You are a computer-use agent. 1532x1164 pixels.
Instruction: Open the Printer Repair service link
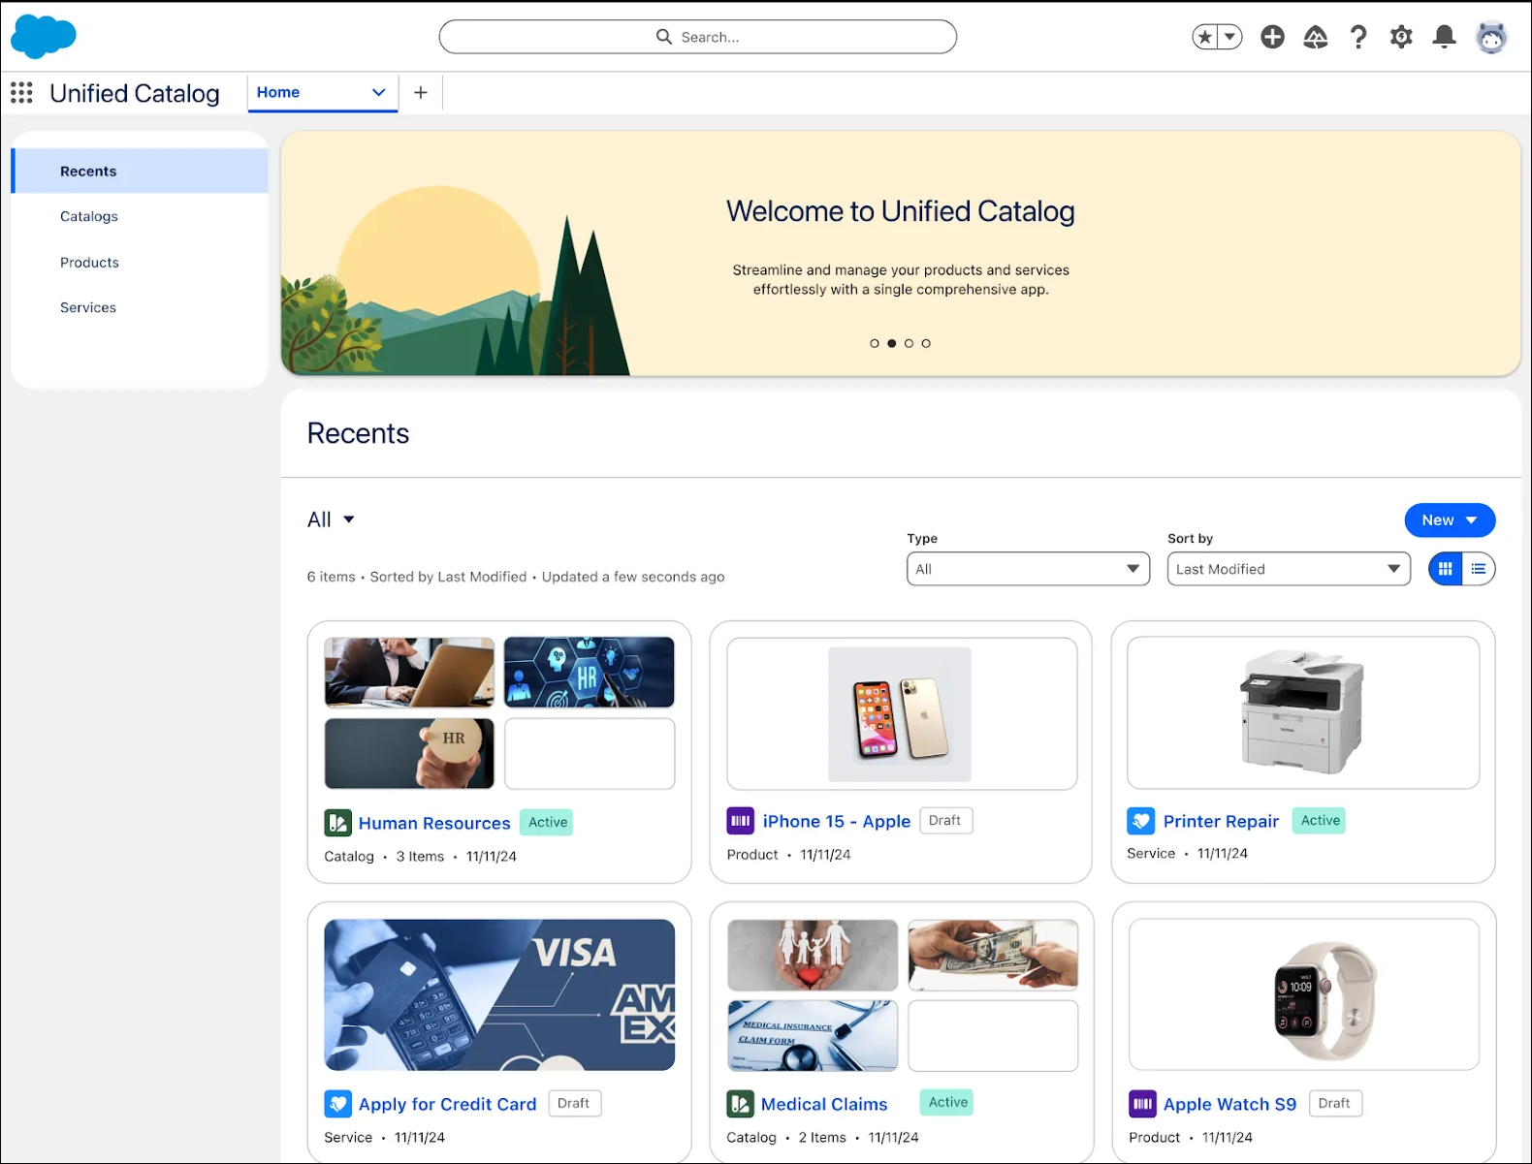(1221, 821)
